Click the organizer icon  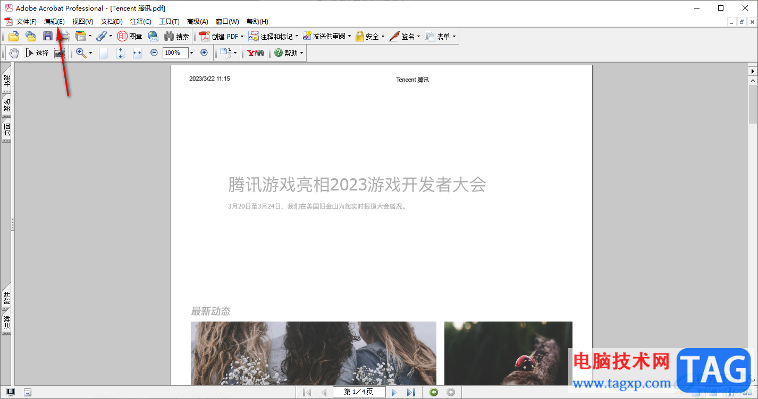click(x=81, y=36)
